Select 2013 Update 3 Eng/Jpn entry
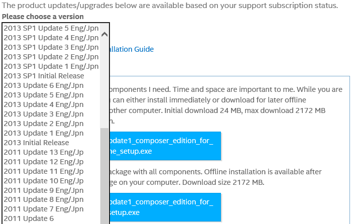 tap(44, 114)
